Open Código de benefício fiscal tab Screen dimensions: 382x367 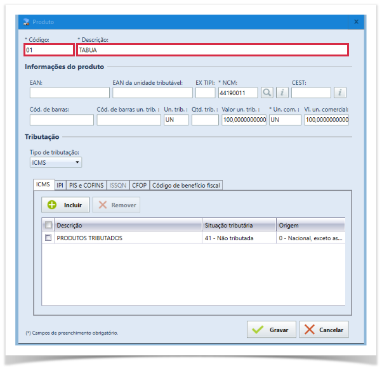(x=186, y=186)
